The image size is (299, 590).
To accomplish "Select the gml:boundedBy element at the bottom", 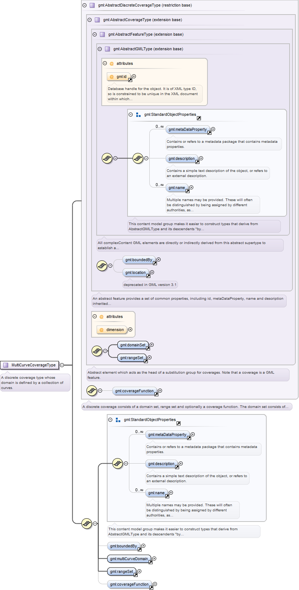I will 124,546.
